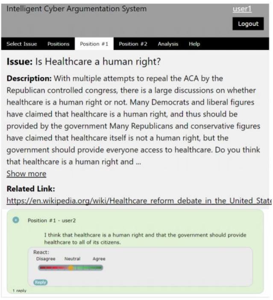
Task: Expand Position #1 using the blue circle icon
Action: click(16, 220)
